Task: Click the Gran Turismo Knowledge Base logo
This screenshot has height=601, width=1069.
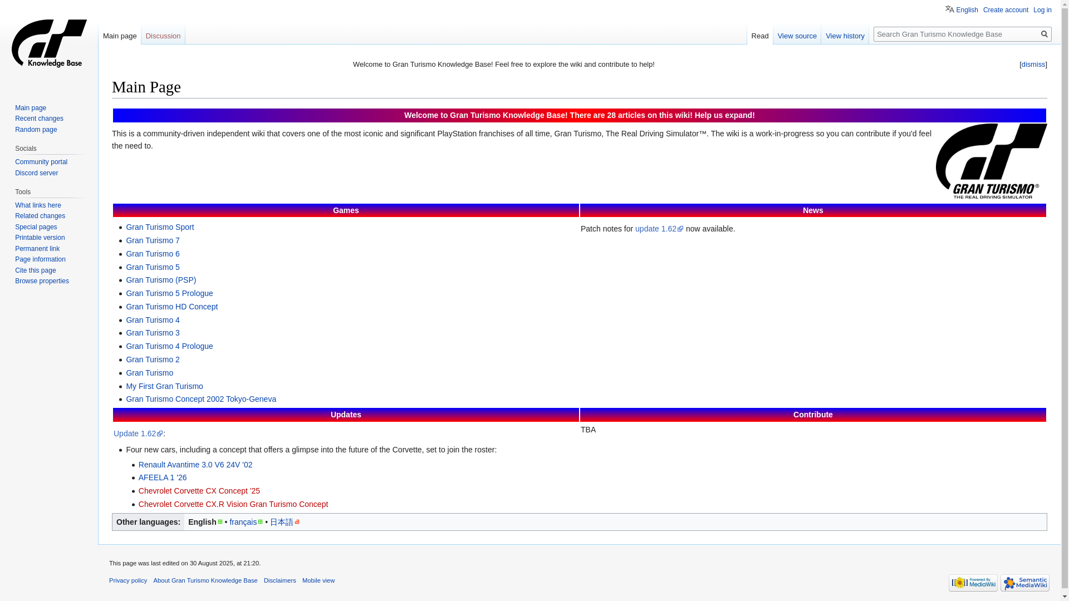Action: tap(49, 43)
